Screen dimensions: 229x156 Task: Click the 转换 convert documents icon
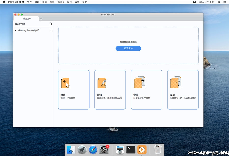coord(176,82)
